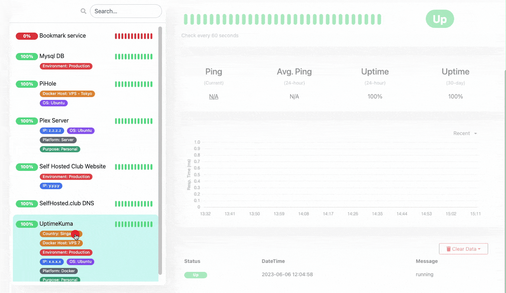Click the large green Up status pill
This screenshot has height=293, width=506.
point(440,19)
